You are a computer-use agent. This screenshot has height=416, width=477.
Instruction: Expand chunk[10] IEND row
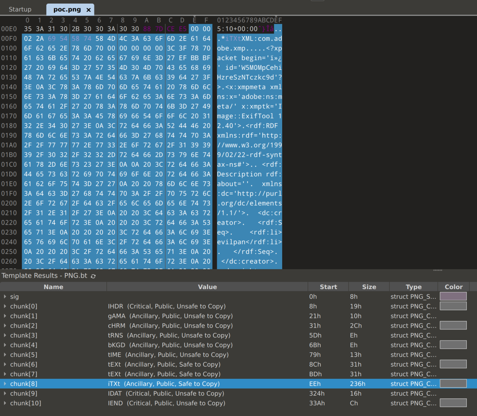[x=5, y=403]
